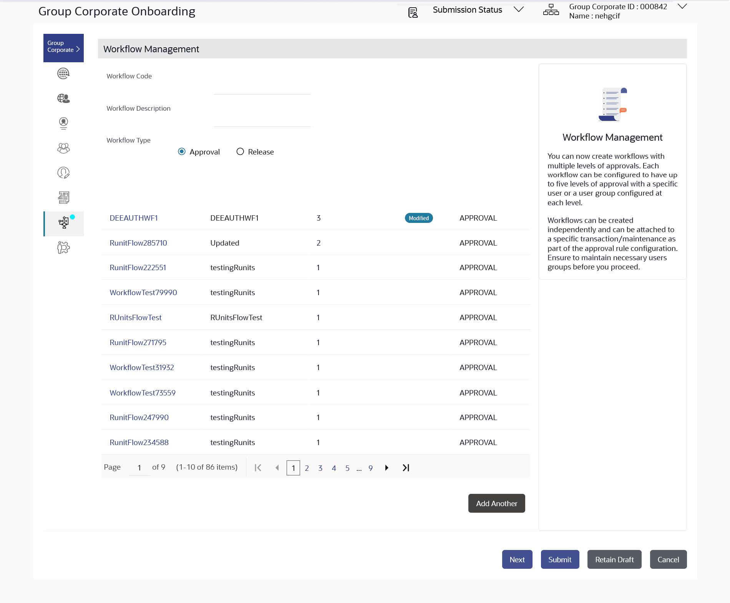Open the user group sidebar icon

pyautogui.click(x=63, y=148)
